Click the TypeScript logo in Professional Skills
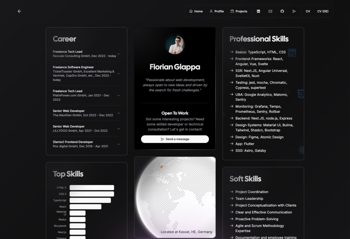Viewport: 350px width, 239px height. pos(292,53)
